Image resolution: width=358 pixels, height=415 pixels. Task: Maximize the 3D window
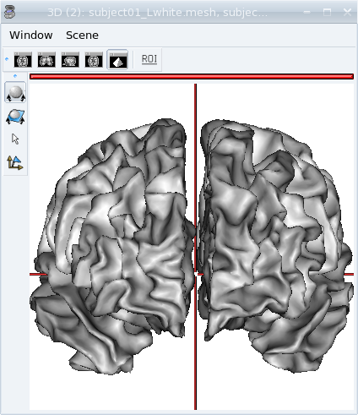(x=327, y=12)
